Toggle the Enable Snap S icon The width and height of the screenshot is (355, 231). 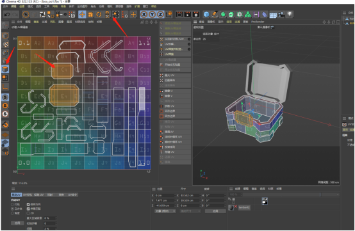[5, 97]
